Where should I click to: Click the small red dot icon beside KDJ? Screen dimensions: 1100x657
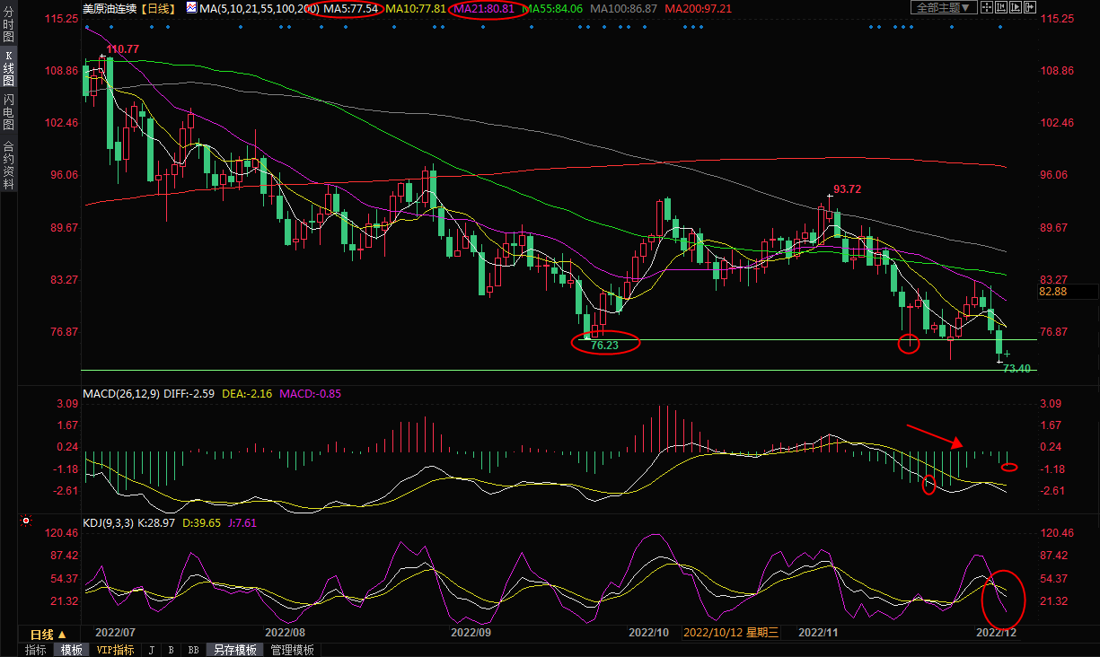pos(26,521)
